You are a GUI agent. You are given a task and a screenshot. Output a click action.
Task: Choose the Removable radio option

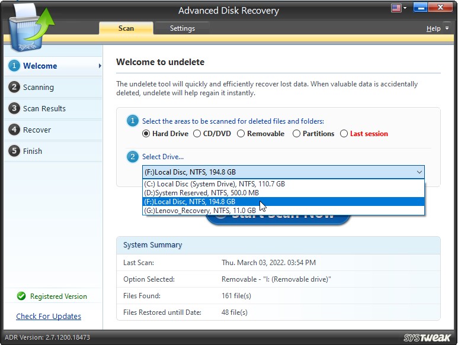pyautogui.click(x=241, y=134)
